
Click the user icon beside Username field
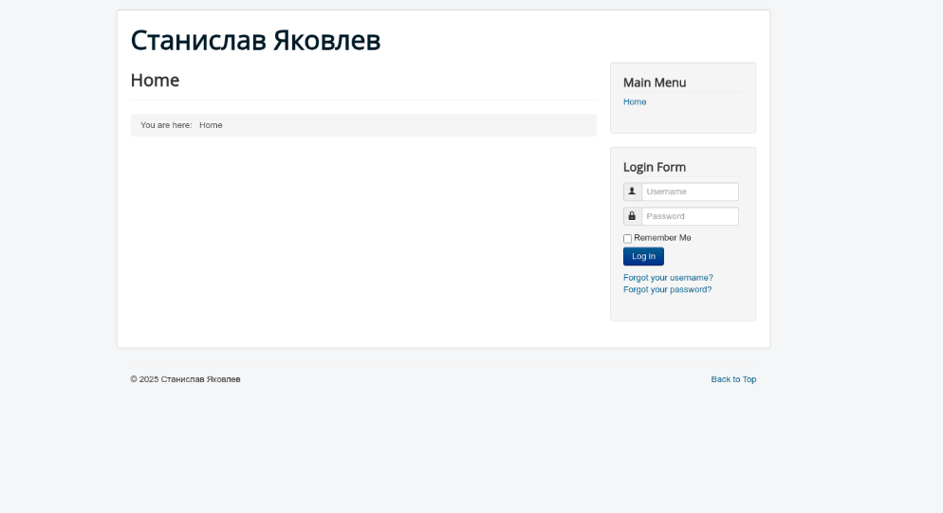632,192
